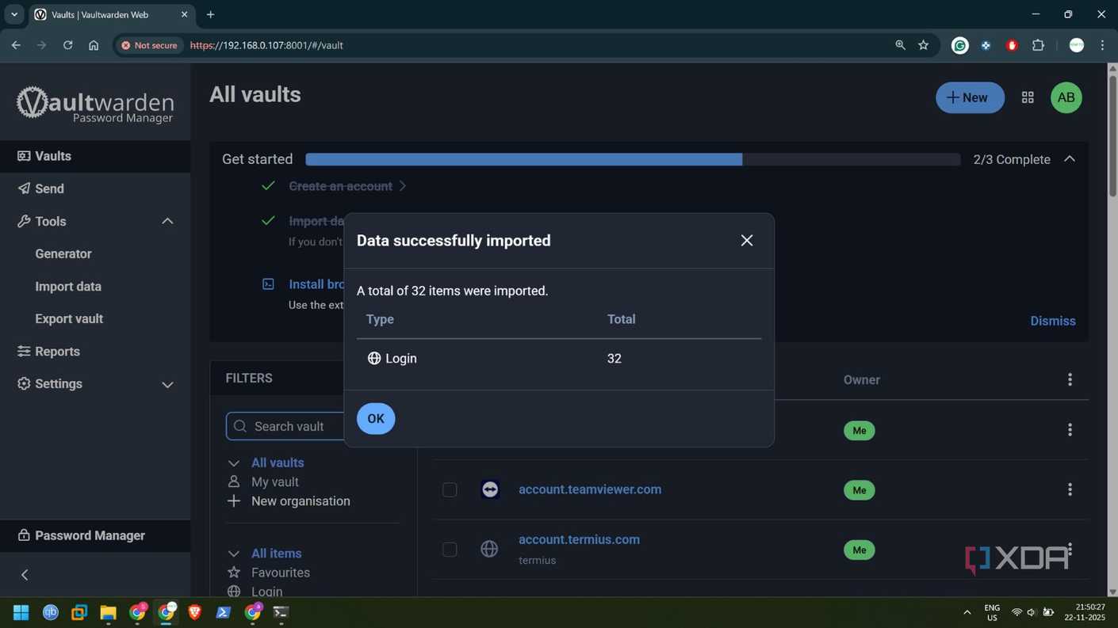Viewport: 1118px width, 628px height.
Task: Open Export vault under Tools
Action: pyautogui.click(x=69, y=319)
